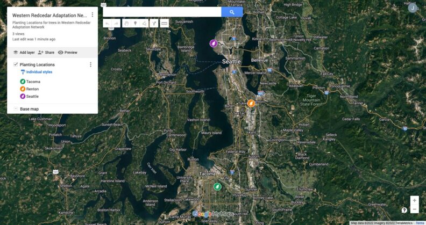Click the undo arrow in toolbar
426x225 pixels.
click(x=108, y=24)
